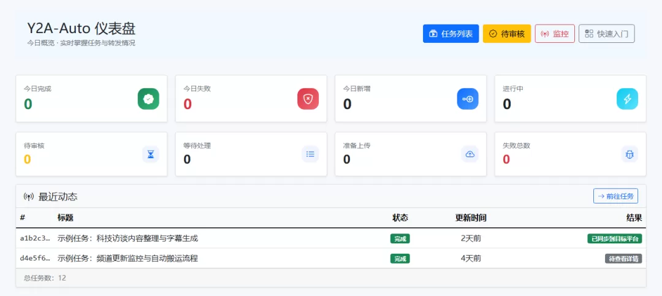The width and height of the screenshot is (662, 296).
Task: Click the 失败总数 count value
Action: 506,159
